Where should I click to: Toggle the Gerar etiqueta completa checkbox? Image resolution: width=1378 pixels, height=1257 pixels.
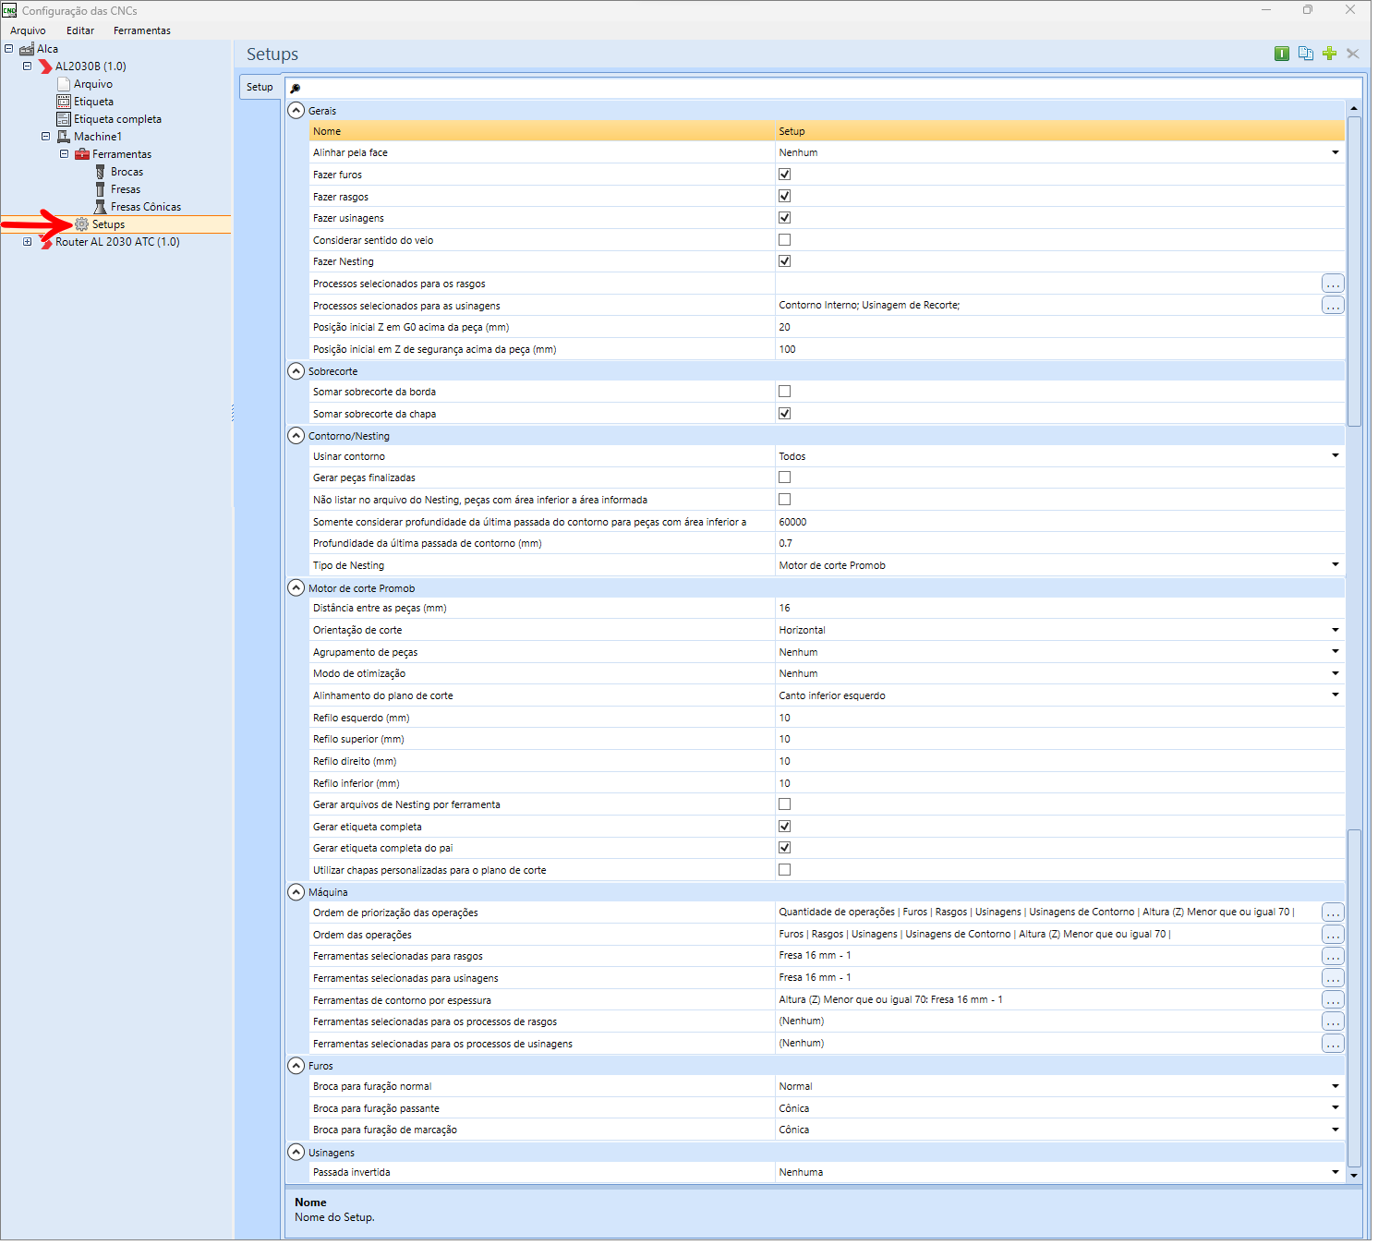(x=784, y=827)
